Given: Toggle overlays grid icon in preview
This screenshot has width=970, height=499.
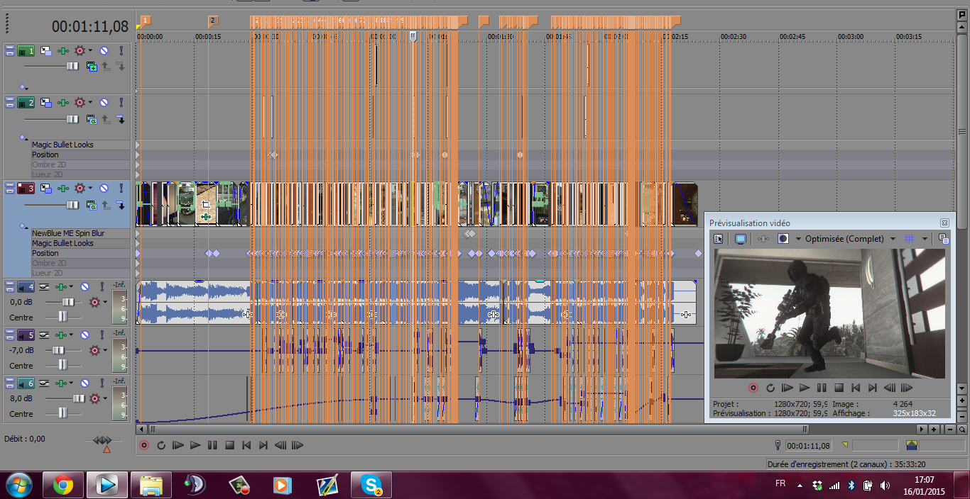Looking at the screenshot, I should point(909,239).
